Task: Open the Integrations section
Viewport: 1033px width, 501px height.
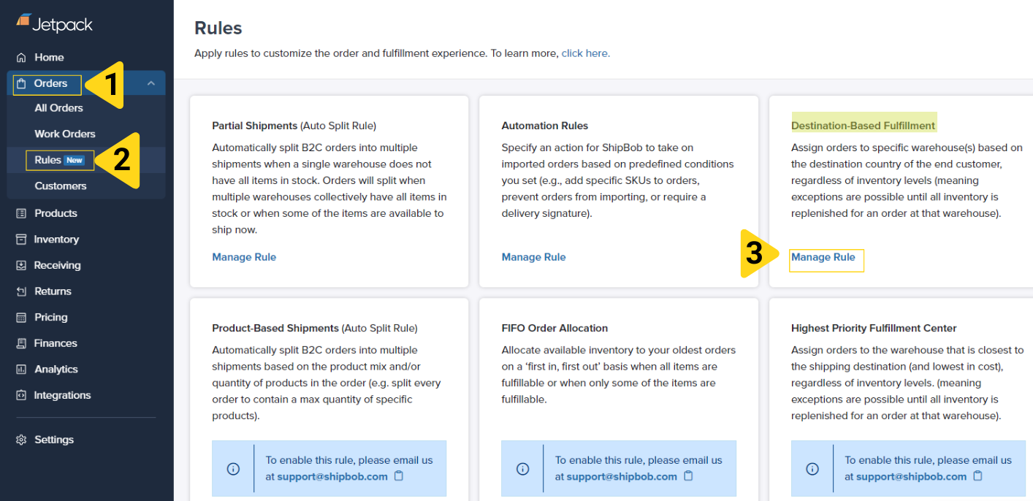Action: (x=63, y=395)
